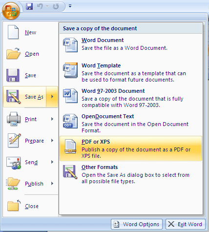This screenshot has width=209, height=232.
Task: Click the Open folder icon
Action: (x=13, y=54)
